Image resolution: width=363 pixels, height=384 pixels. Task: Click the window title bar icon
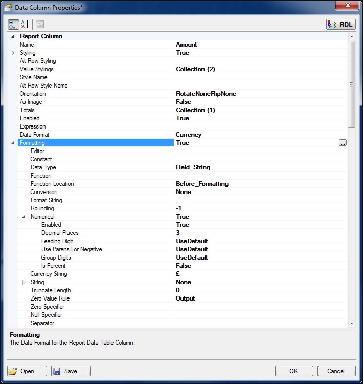click(x=9, y=7)
